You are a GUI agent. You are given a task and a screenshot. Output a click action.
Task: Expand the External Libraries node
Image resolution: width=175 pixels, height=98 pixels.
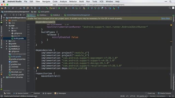point(4,77)
